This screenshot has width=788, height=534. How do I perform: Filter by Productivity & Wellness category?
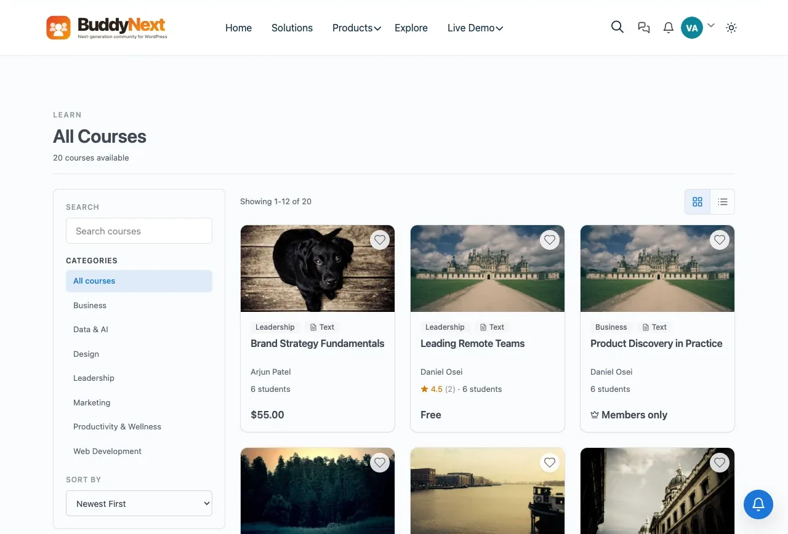coord(139,427)
